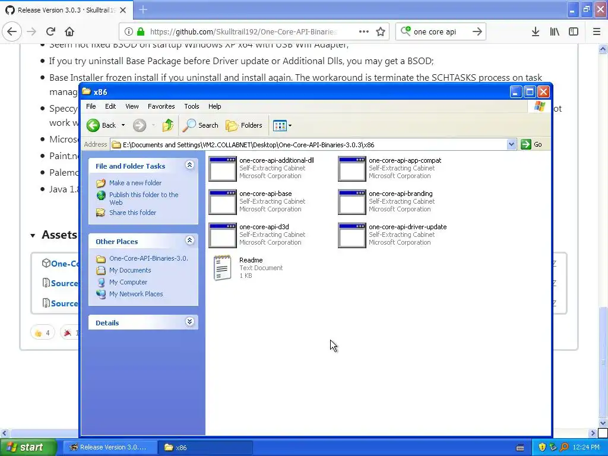Click Make a new folder
The image size is (608, 456).
coord(135,183)
